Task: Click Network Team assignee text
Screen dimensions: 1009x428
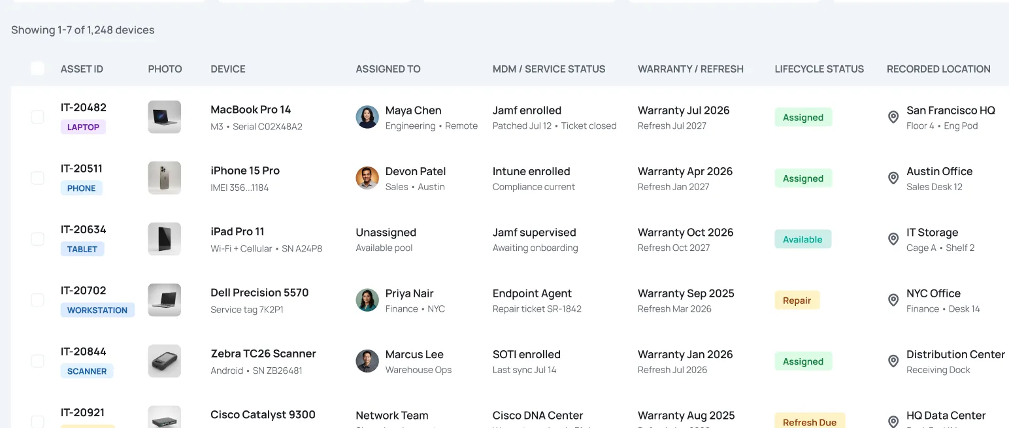Action: pyautogui.click(x=392, y=416)
